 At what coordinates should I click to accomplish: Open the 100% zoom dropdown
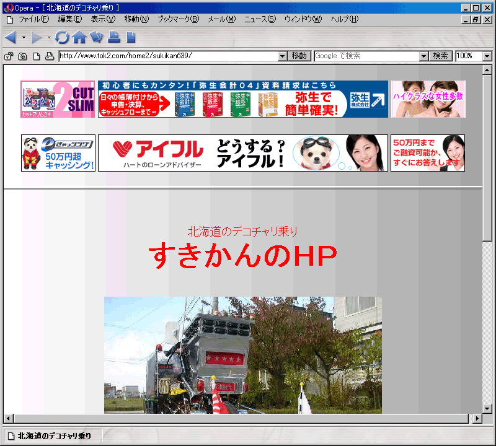[x=487, y=56]
